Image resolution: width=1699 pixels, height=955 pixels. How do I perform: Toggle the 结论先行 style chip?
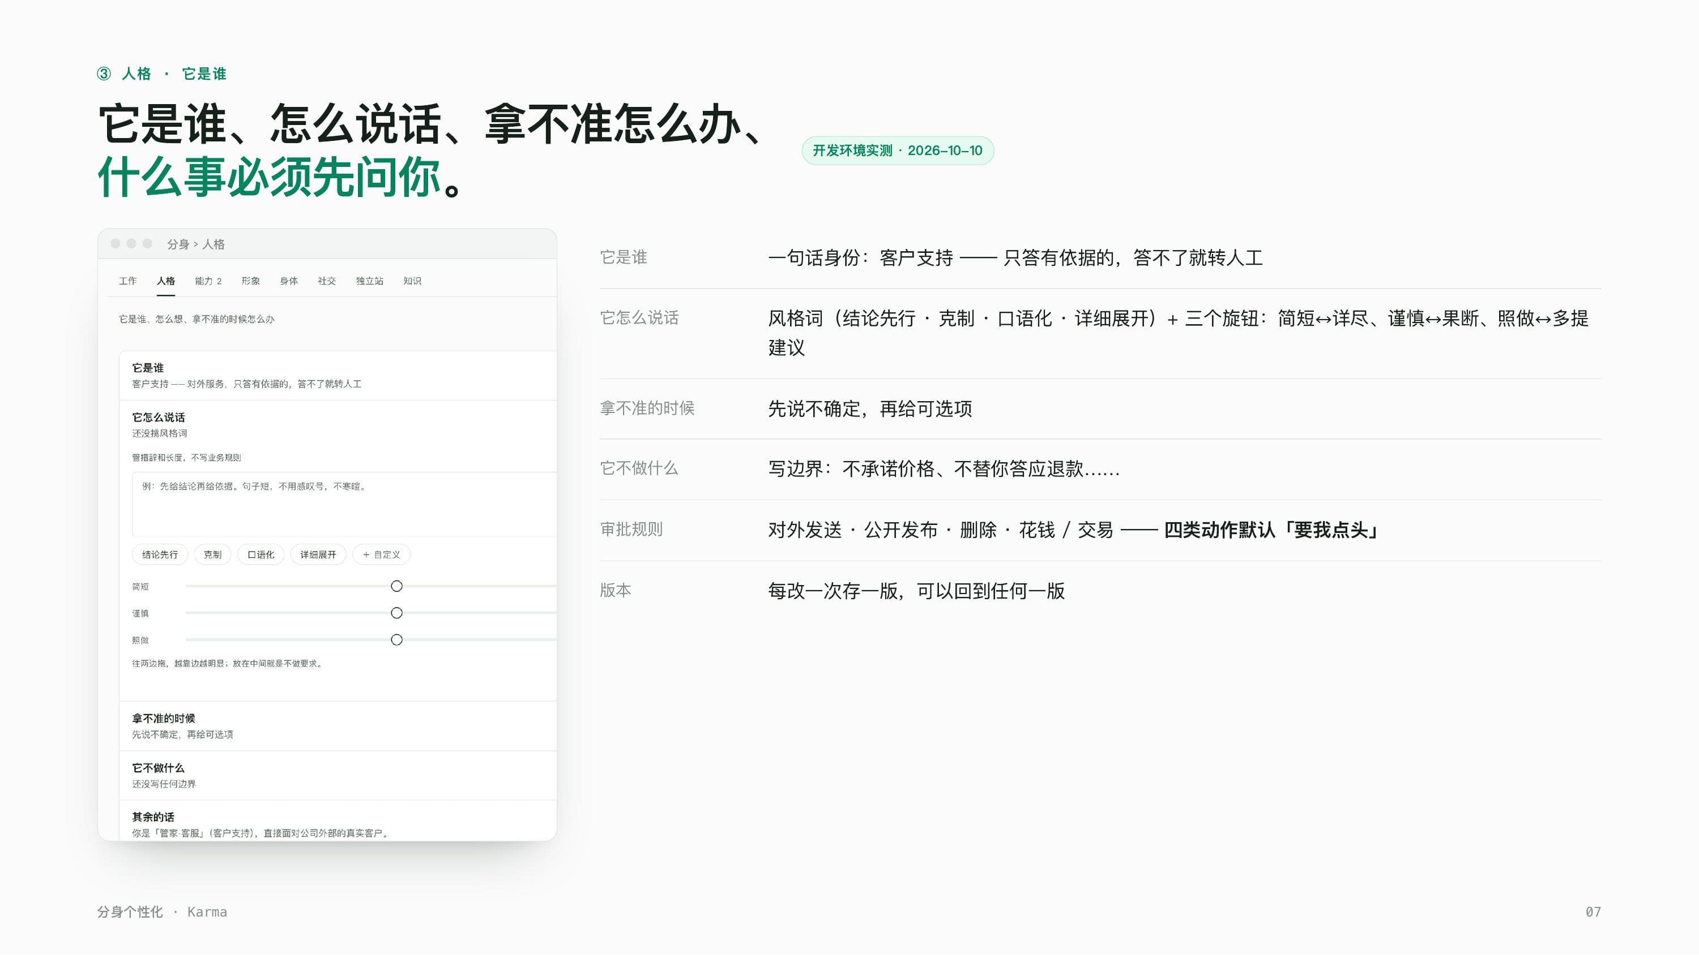click(x=160, y=554)
